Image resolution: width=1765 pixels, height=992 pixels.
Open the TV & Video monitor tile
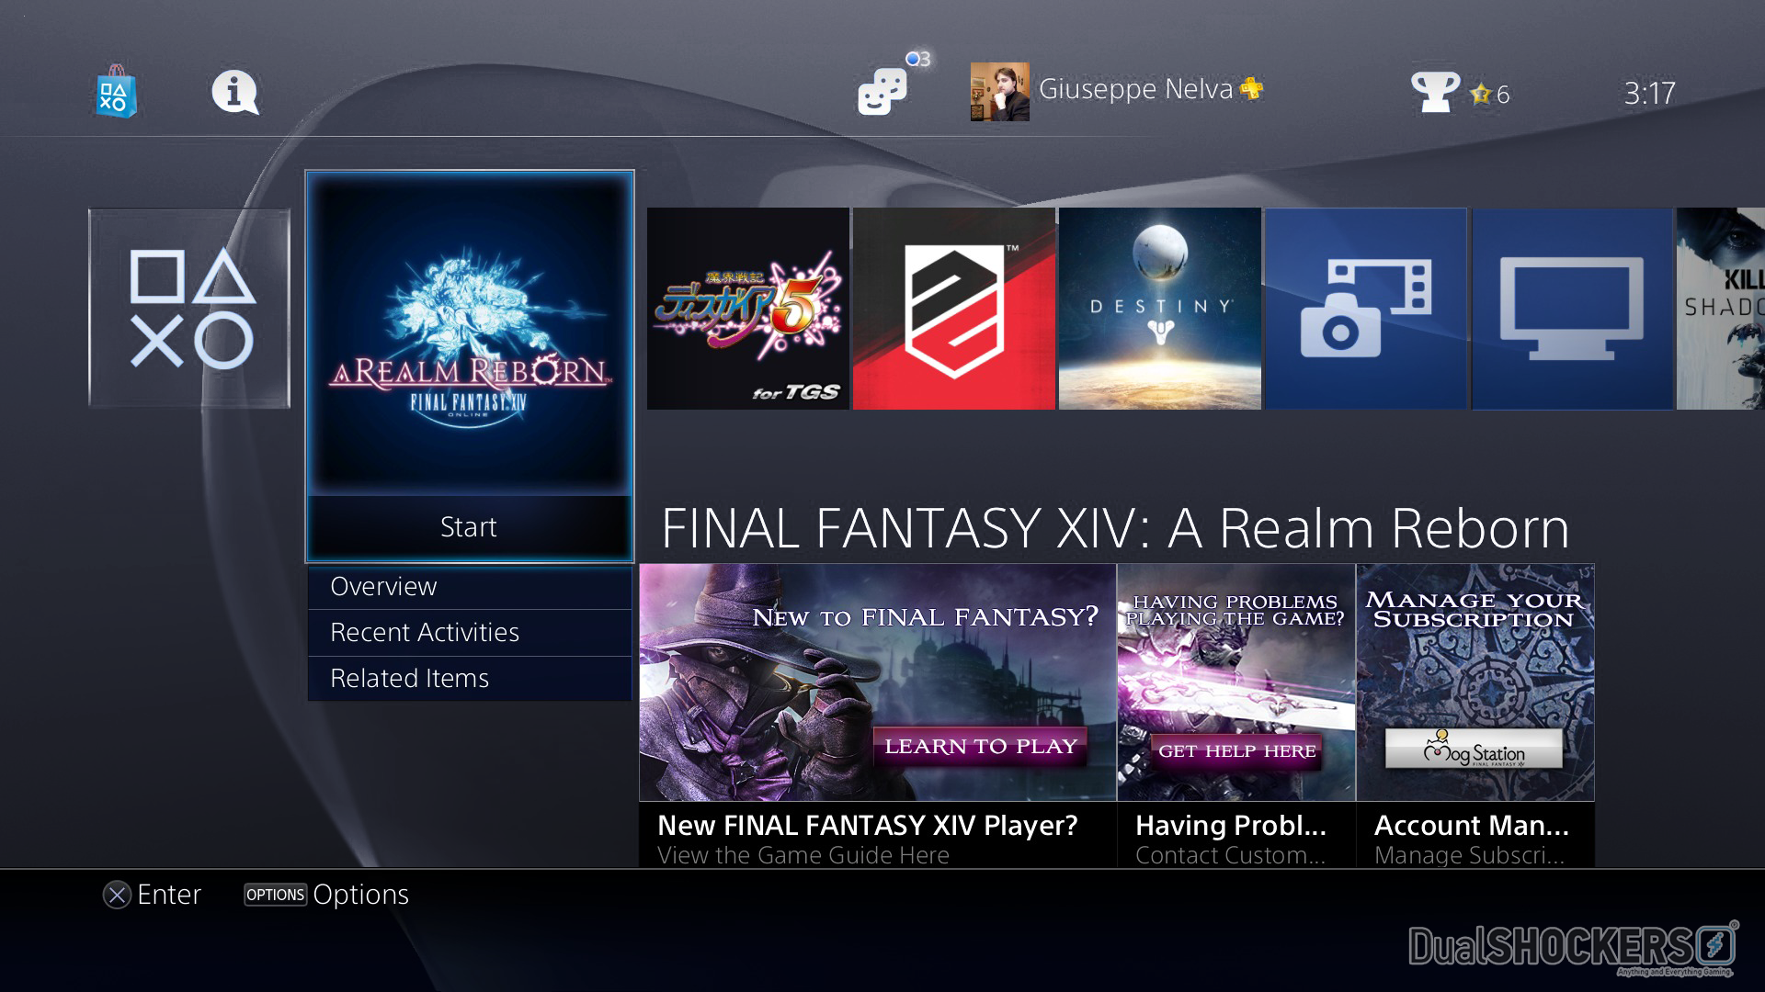[1572, 309]
